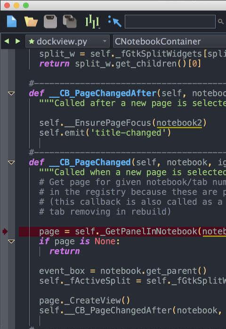Click the __CB_PageChangedAfter function name

[103, 93]
